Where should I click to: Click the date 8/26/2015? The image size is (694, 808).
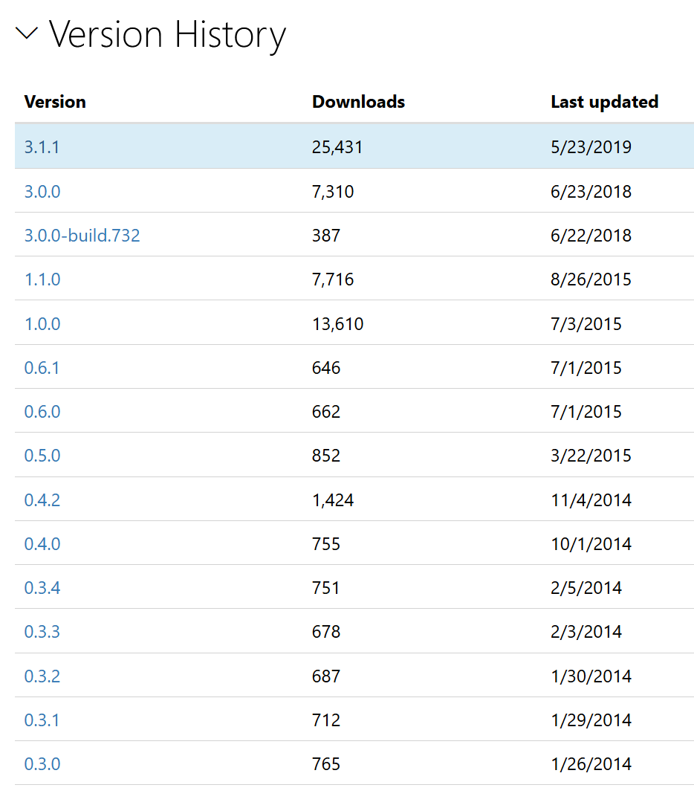pos(591,279)
